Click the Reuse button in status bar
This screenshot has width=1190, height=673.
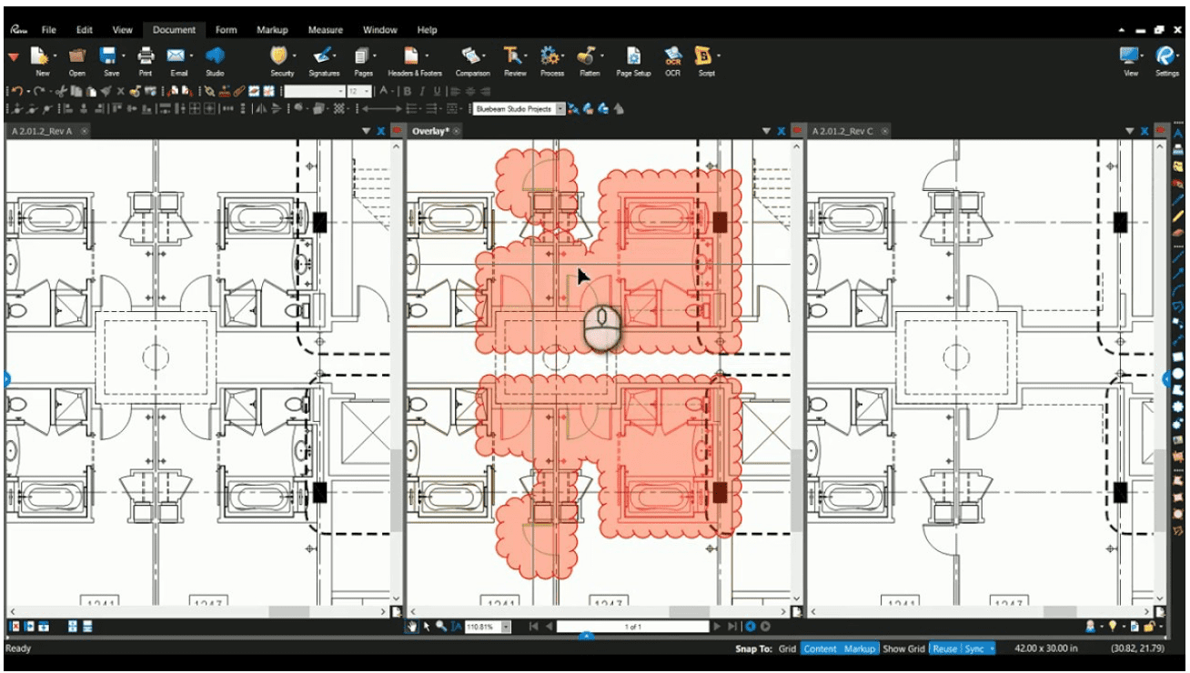click(944, 648)
